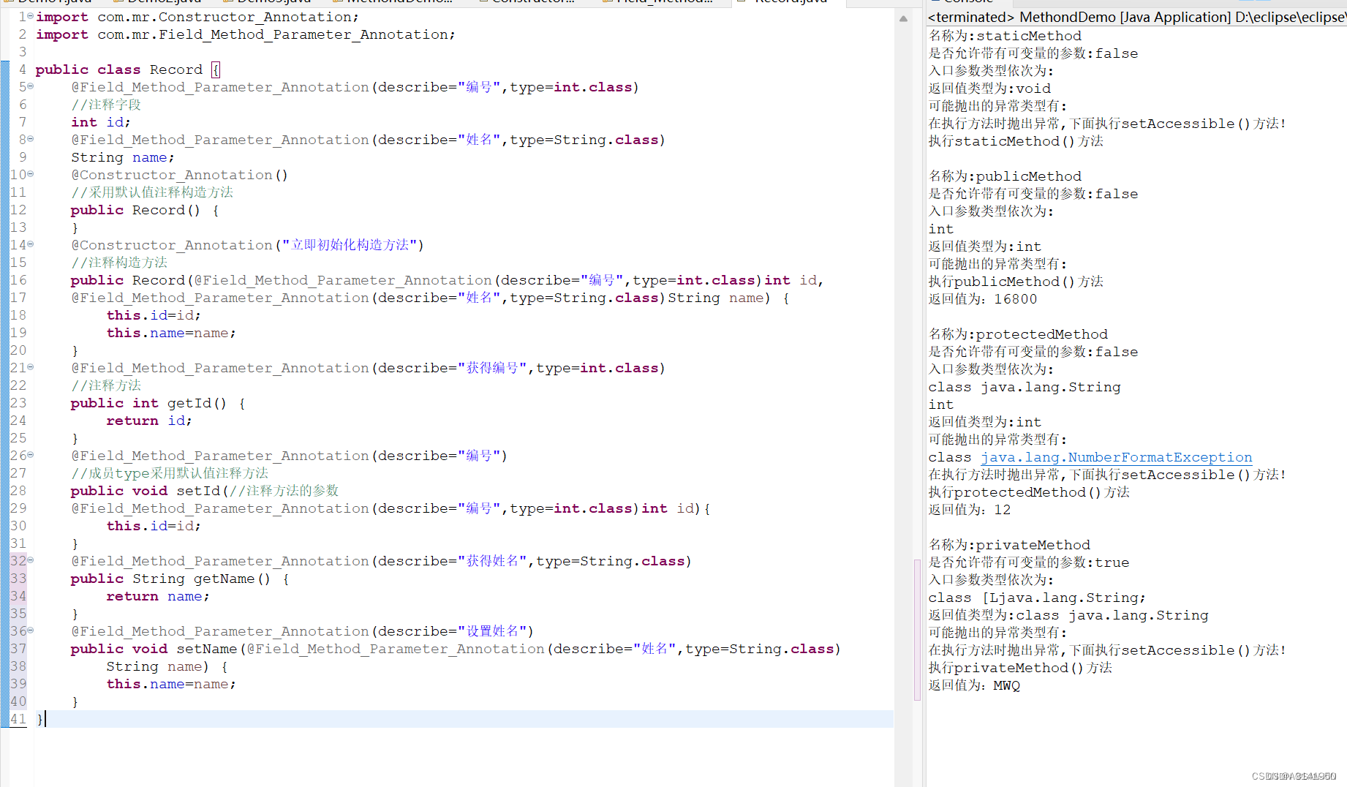
Task: Open the java.lang.NumberFormatException hyperlink in console
Action: [1116, 456]
